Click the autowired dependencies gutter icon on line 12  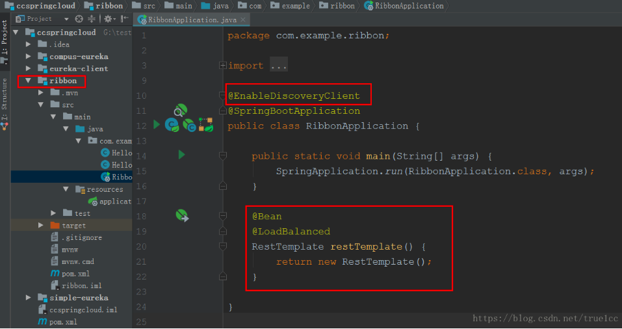(206, 125)
